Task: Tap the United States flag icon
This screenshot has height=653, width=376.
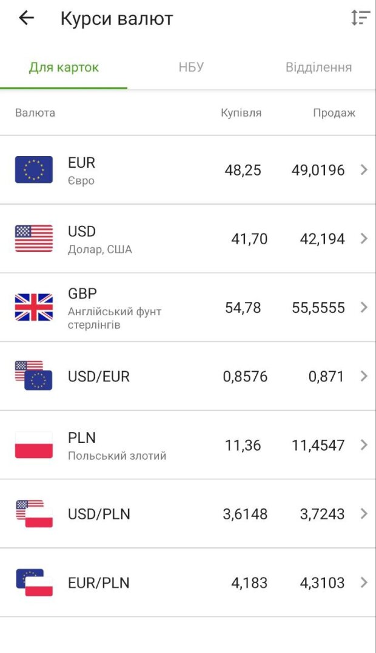Action: pos(34,238)
